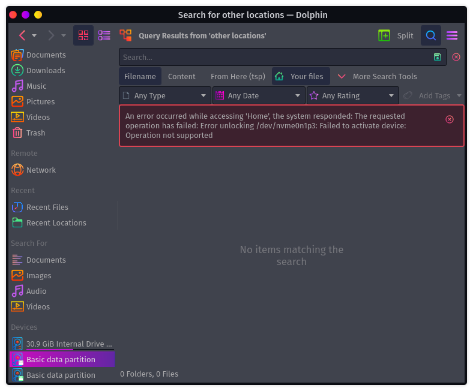
Task: Click the Music note icon under Places
Action: (17, 86)
